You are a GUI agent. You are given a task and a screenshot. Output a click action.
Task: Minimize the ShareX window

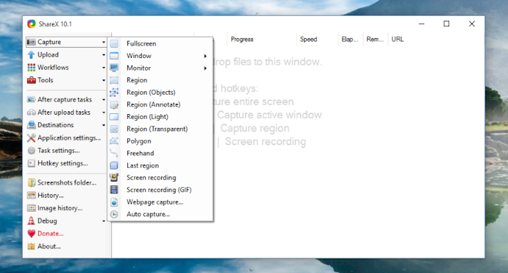[x=422, y=23]
